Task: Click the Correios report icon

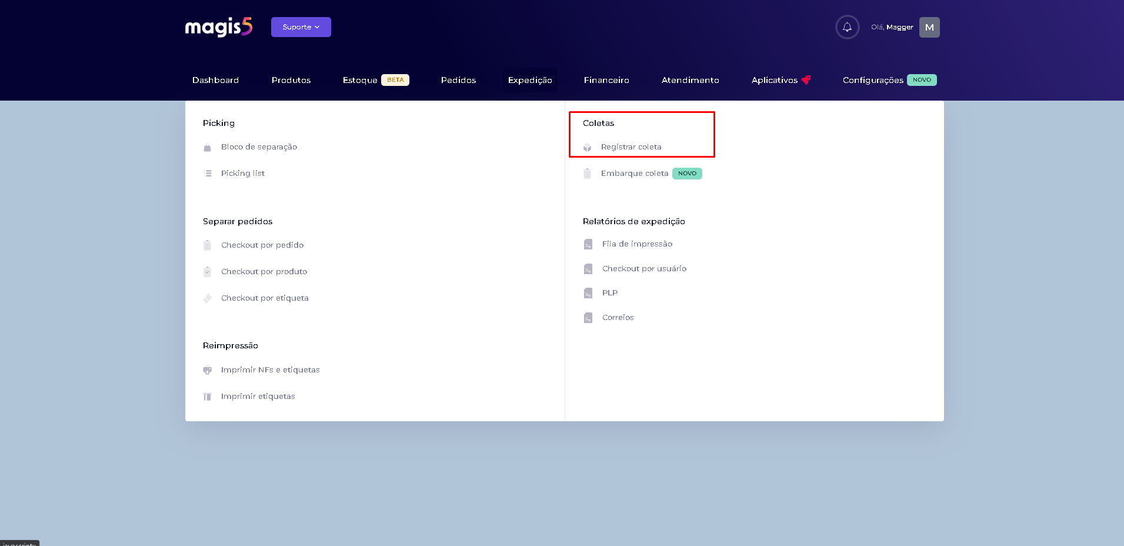Action: 588,318
